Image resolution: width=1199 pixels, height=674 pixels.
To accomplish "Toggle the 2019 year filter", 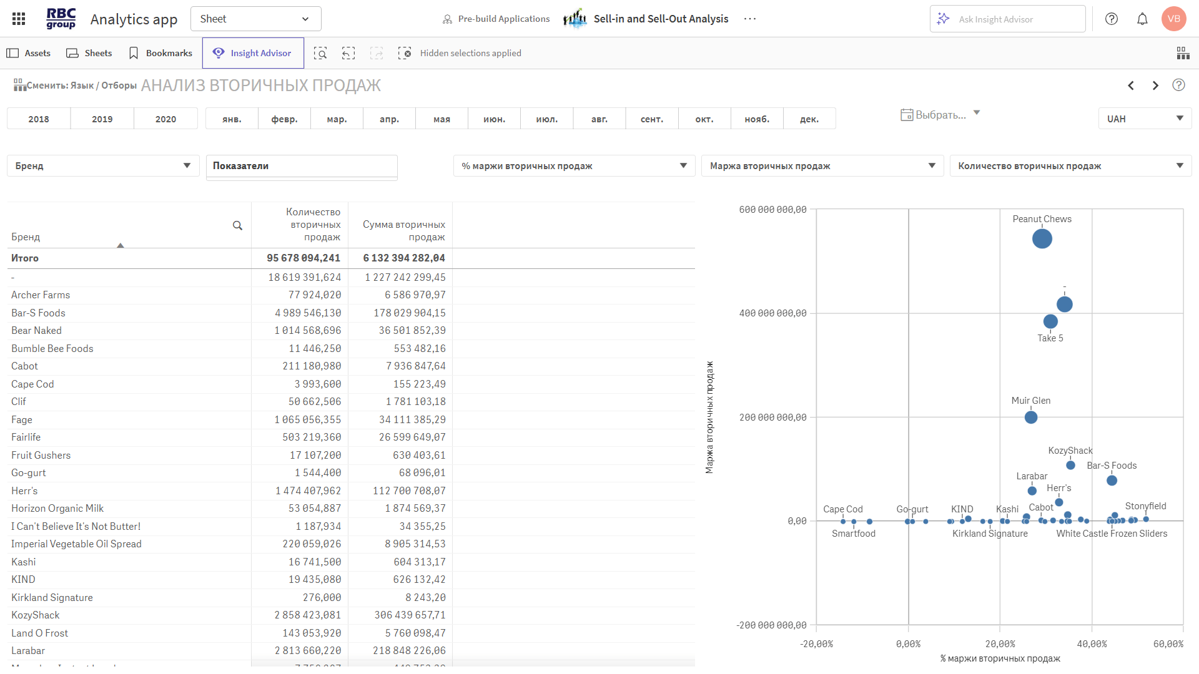I will tap(102, 119).
